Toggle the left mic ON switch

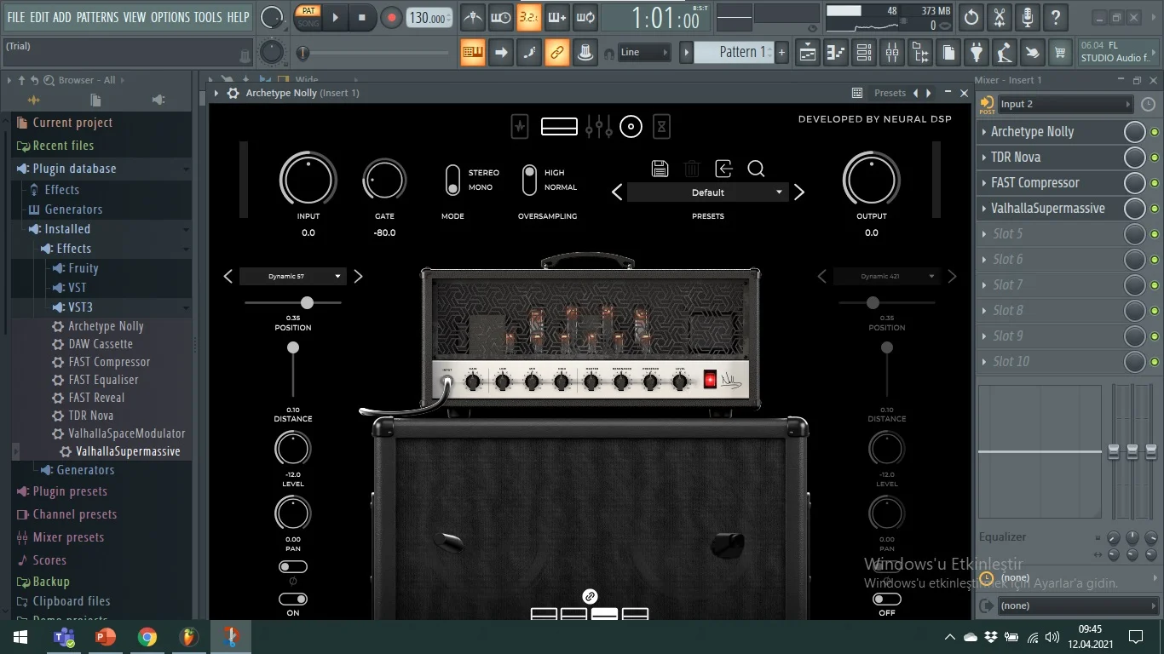point(293,599)
